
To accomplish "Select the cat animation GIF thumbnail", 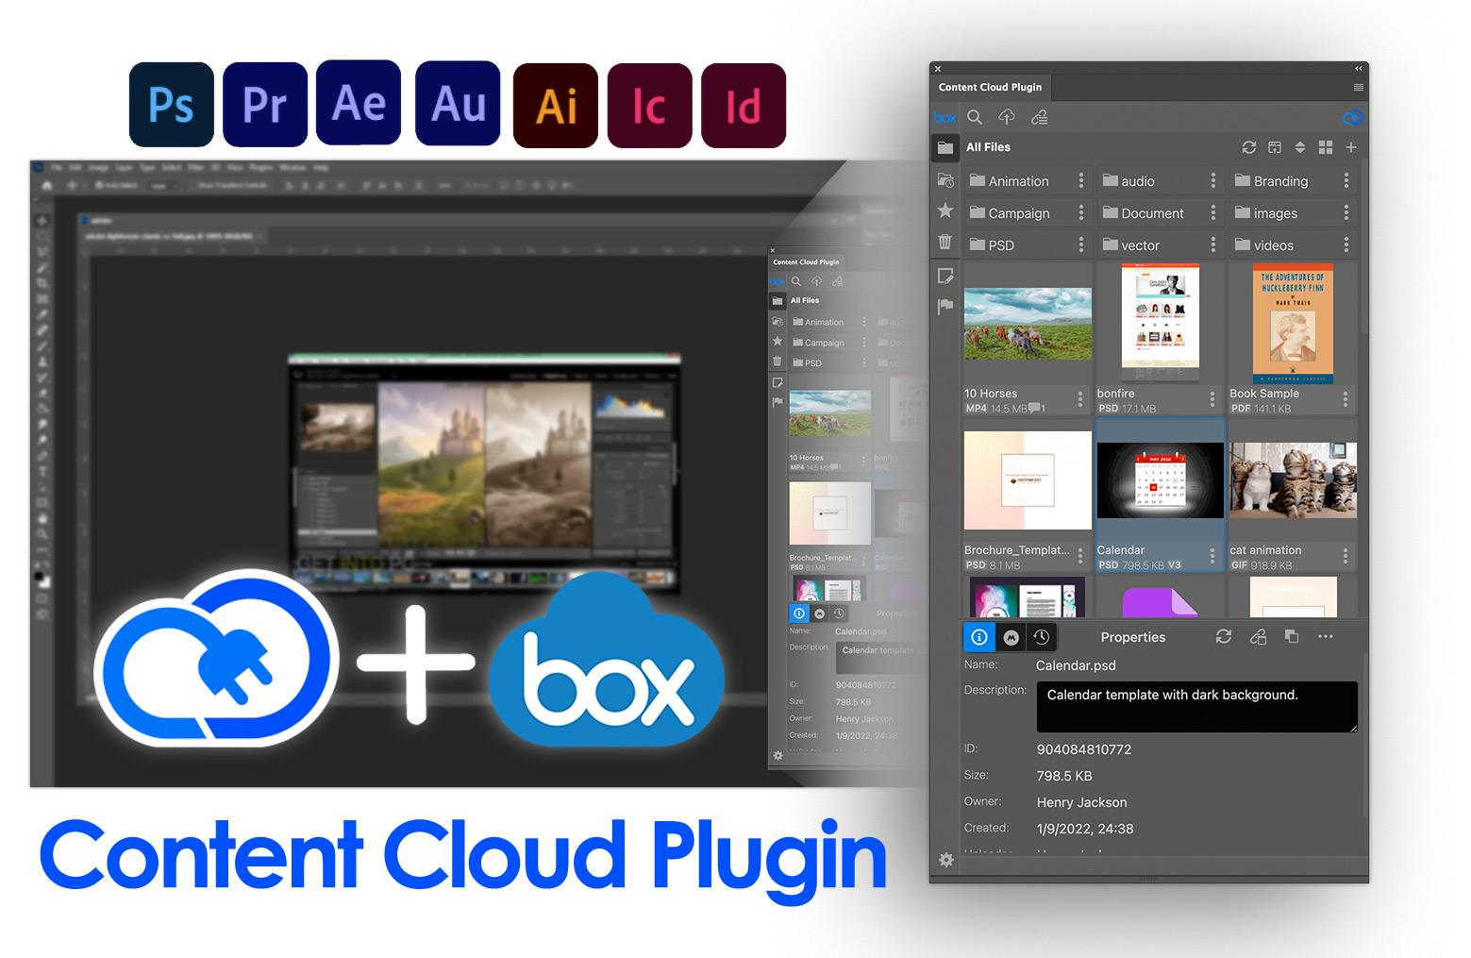I will point(1293,480).
